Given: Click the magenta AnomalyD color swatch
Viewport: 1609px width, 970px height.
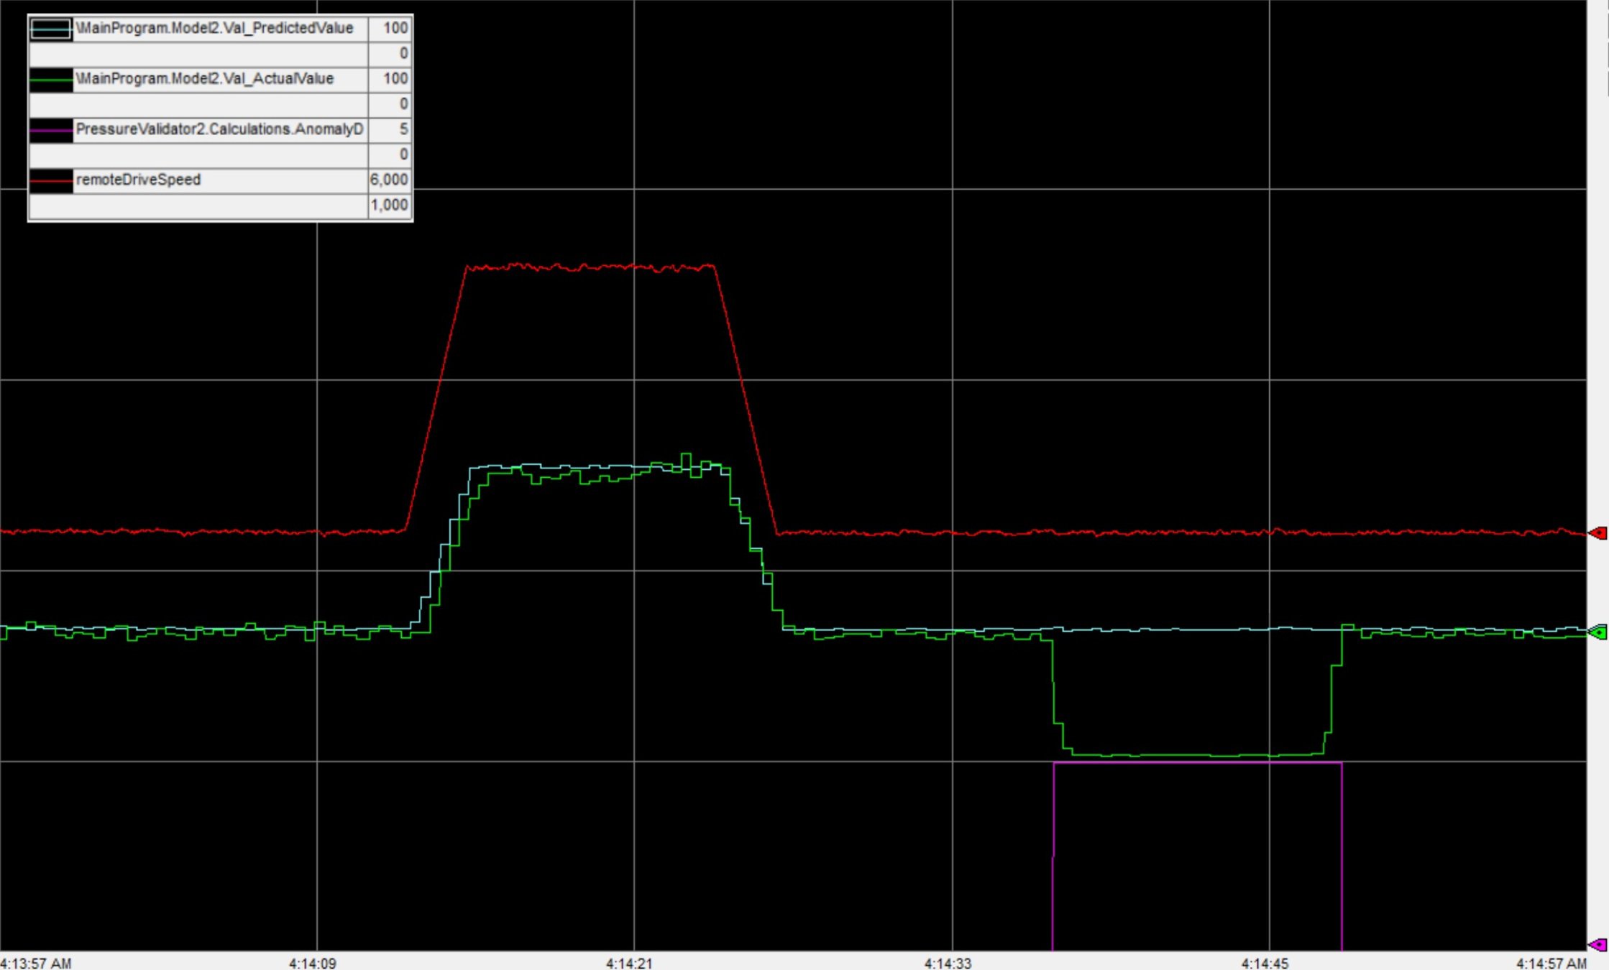Looking at the screenshot, I should coord(51,130).
